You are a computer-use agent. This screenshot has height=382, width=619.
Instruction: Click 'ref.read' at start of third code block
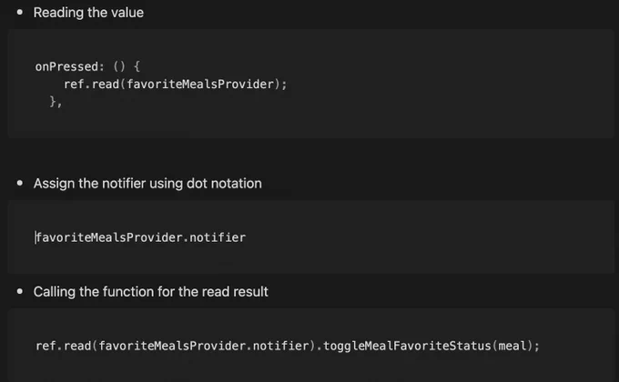pyautogui.click(x=64, y=347)
